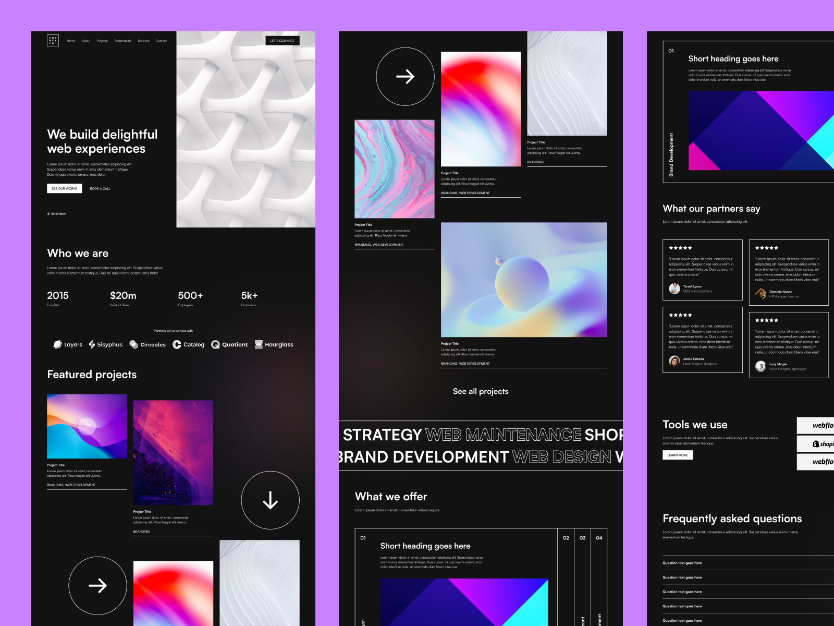Click the SEE OUR WORKS button

point(65,188)
